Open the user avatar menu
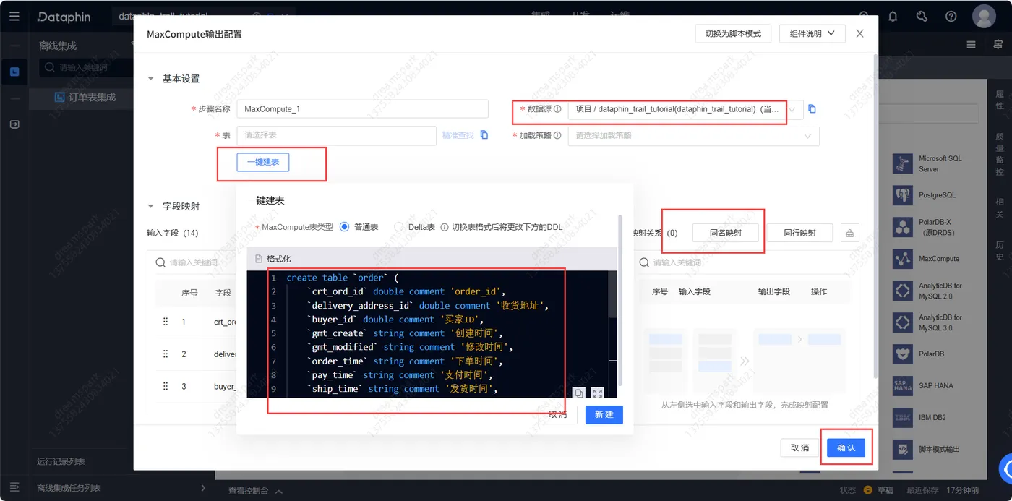 tap(985, 16)
